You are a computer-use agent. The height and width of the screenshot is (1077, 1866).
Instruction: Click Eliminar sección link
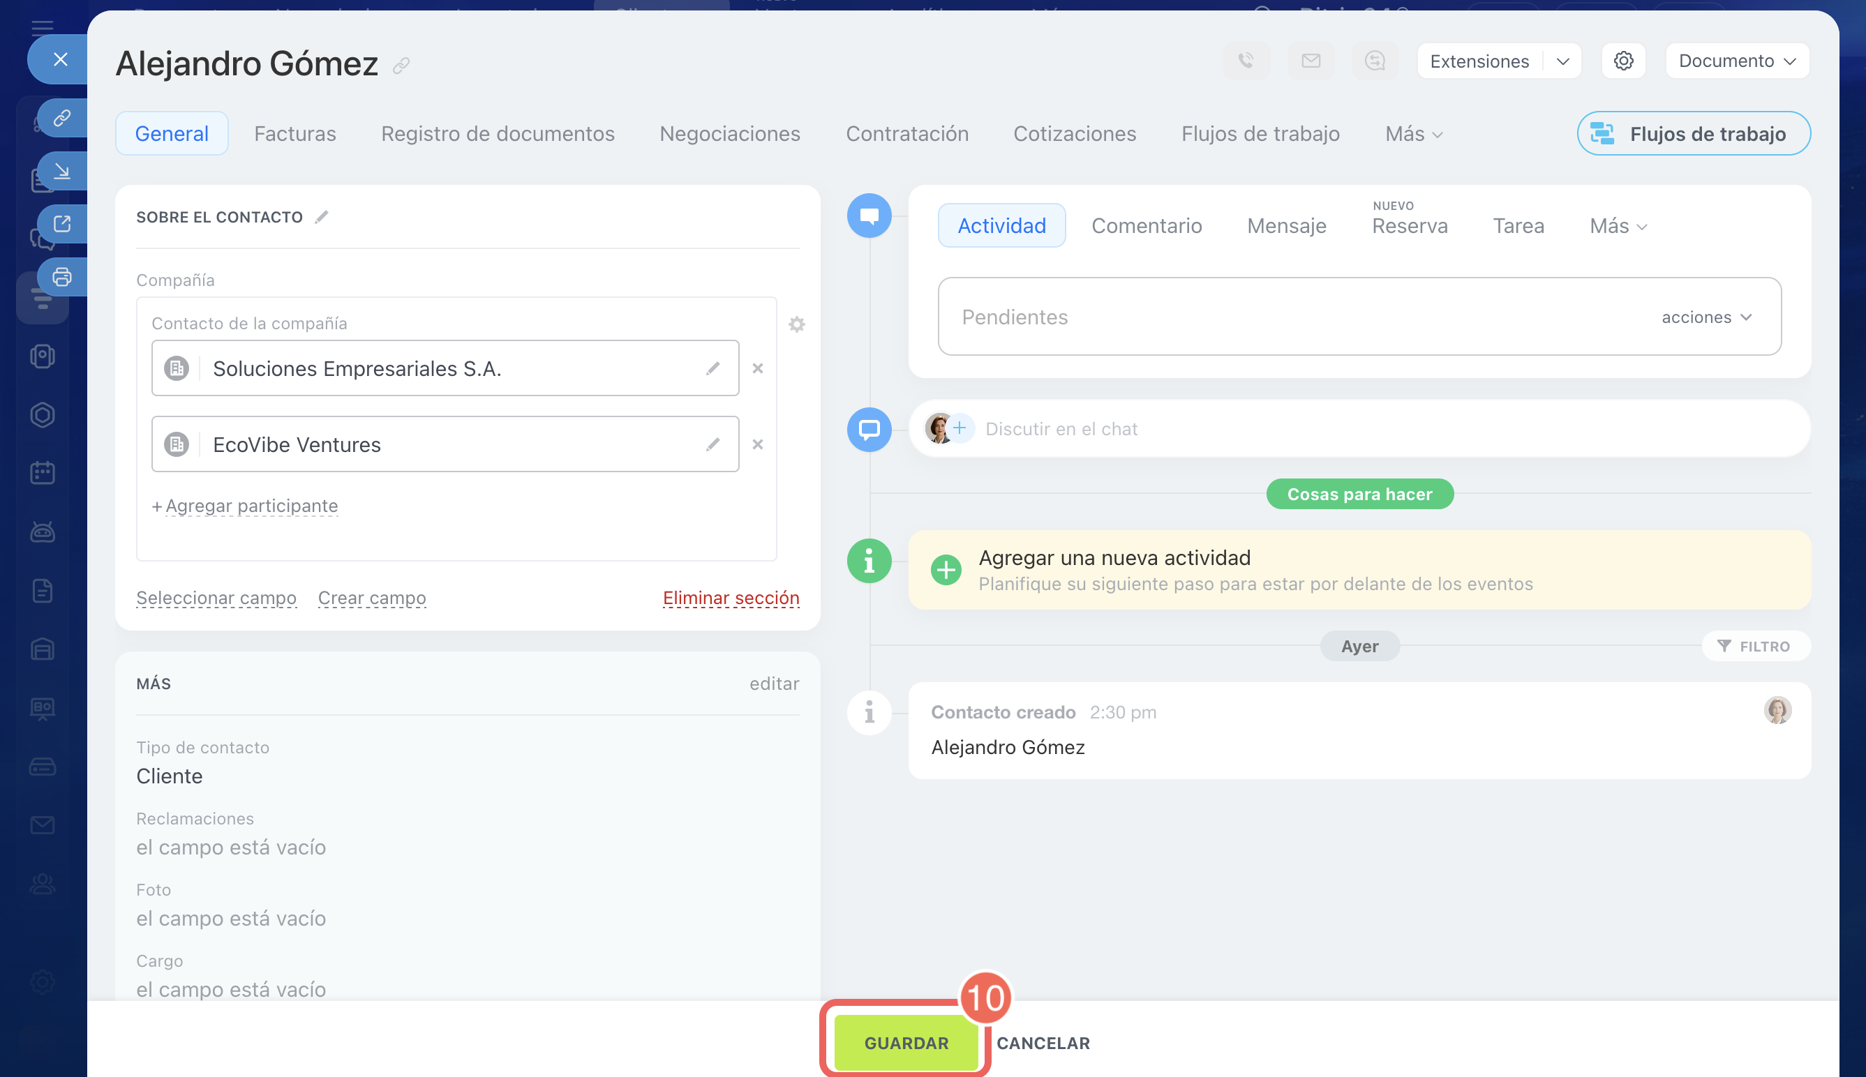coord(730,598)
